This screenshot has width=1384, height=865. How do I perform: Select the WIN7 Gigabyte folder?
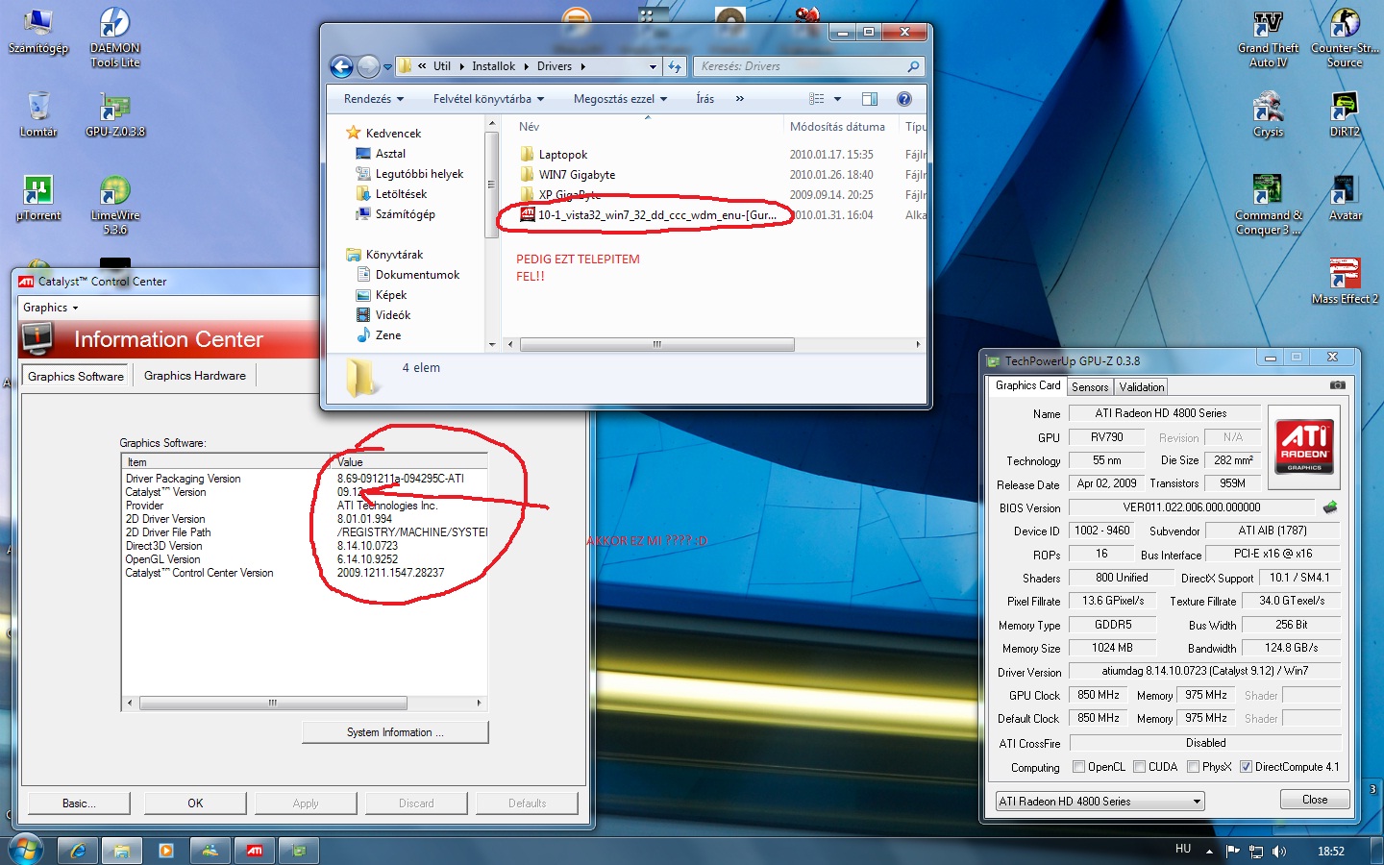577,174
